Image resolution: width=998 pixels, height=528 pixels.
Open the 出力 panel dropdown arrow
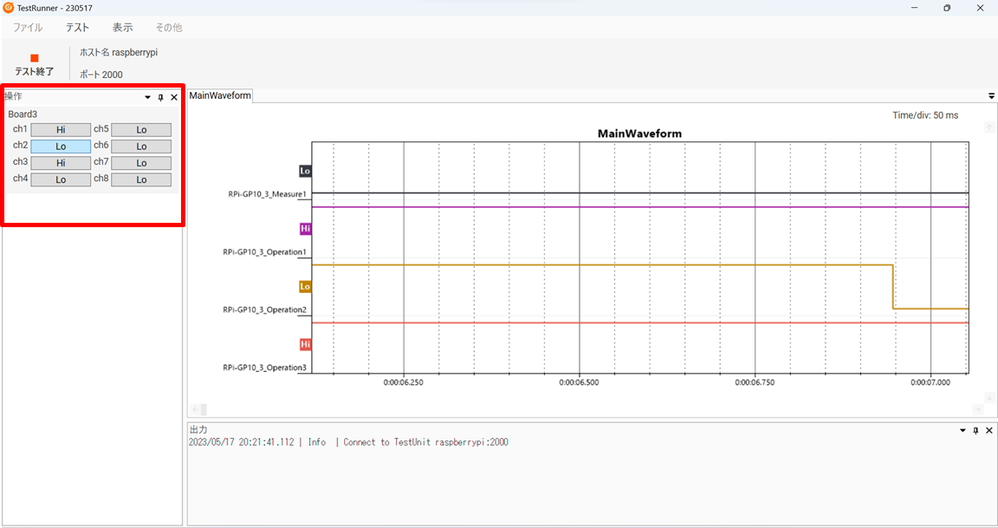click(962, 430)
